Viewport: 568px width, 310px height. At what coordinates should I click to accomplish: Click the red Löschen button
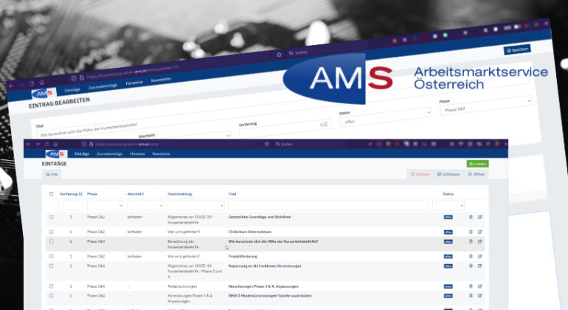click(419, 174)
